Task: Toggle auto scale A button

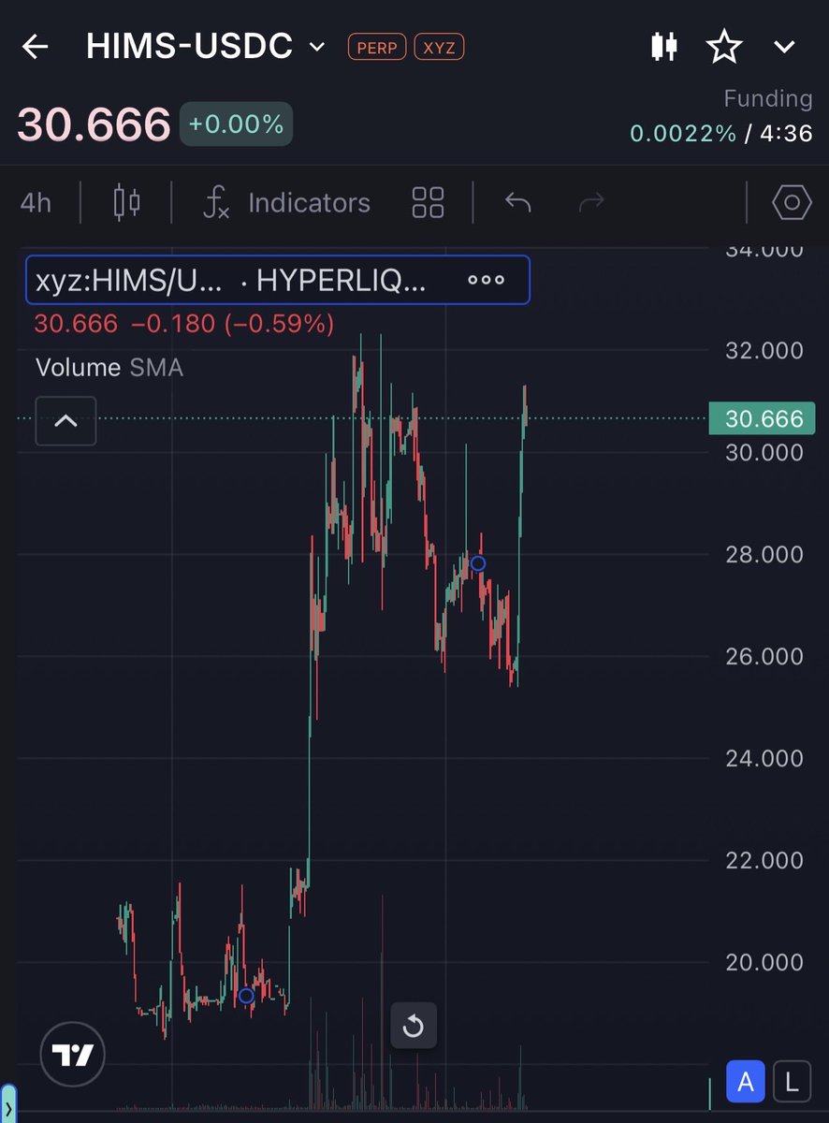Action: pos(746,1083)
